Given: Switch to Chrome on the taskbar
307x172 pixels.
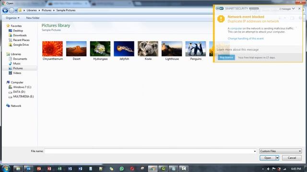Looking at the screenshot, I should (153, 169).
